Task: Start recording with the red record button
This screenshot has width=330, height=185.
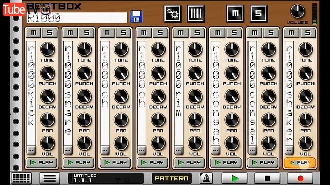Action: [x=300, y=178]
